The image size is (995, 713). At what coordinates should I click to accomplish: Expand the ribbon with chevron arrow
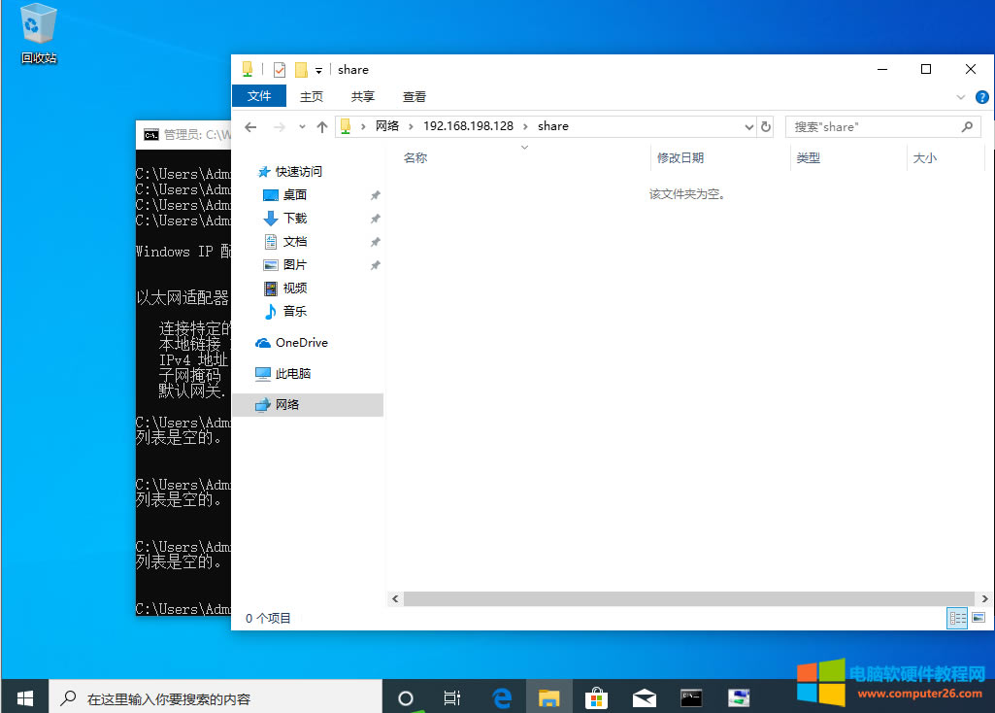pyautogui.click(x=961, y=97)
